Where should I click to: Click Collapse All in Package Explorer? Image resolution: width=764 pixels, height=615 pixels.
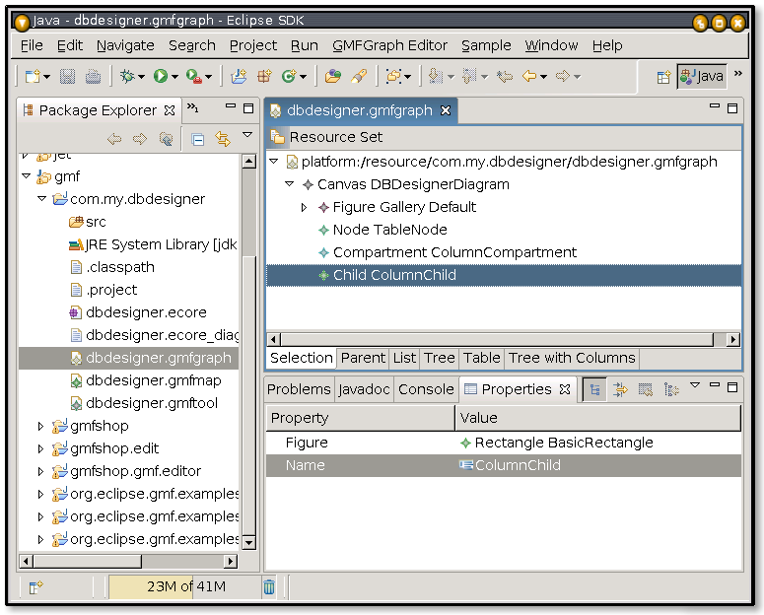pos(197,139)
